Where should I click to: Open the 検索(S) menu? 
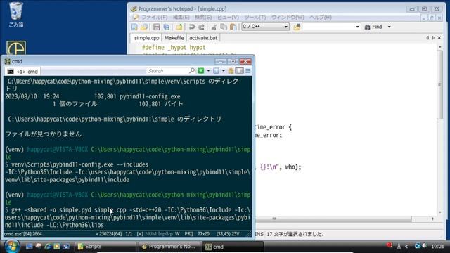click(x=203, y=18)
